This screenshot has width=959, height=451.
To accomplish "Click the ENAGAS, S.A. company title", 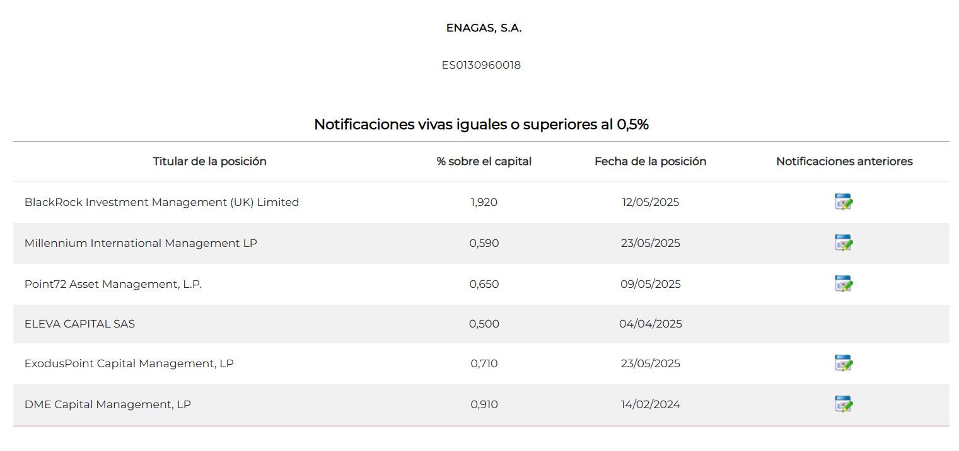I will coord(484,28).
